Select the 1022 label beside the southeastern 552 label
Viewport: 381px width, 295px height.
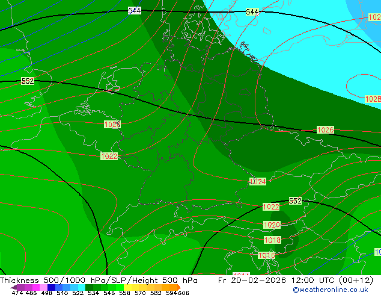(271, 207)
